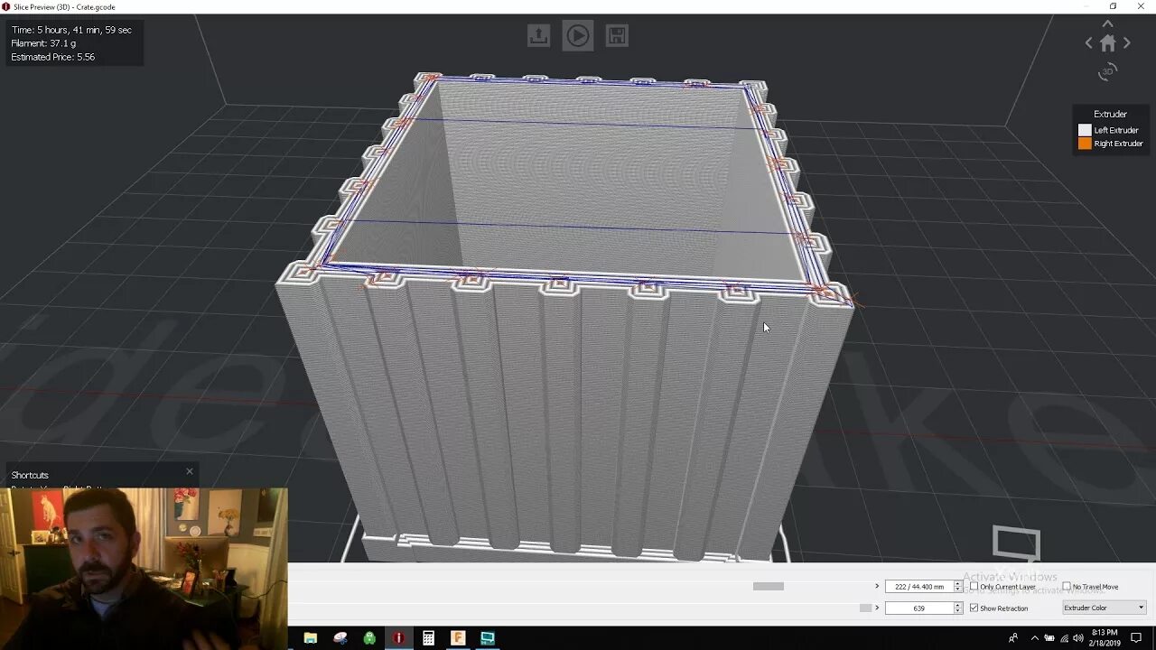Click the arrow beside the layer field

tap(877, 587)
